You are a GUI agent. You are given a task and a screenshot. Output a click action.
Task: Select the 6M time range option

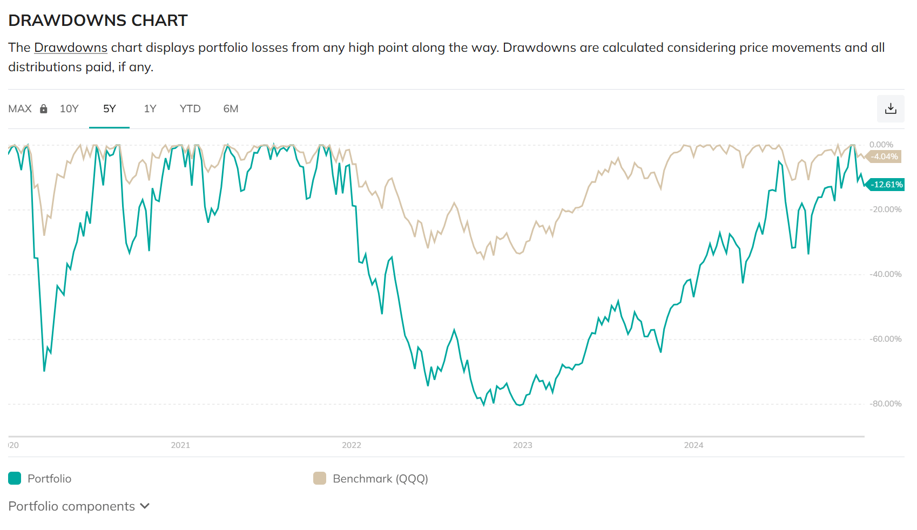point(231,108)
